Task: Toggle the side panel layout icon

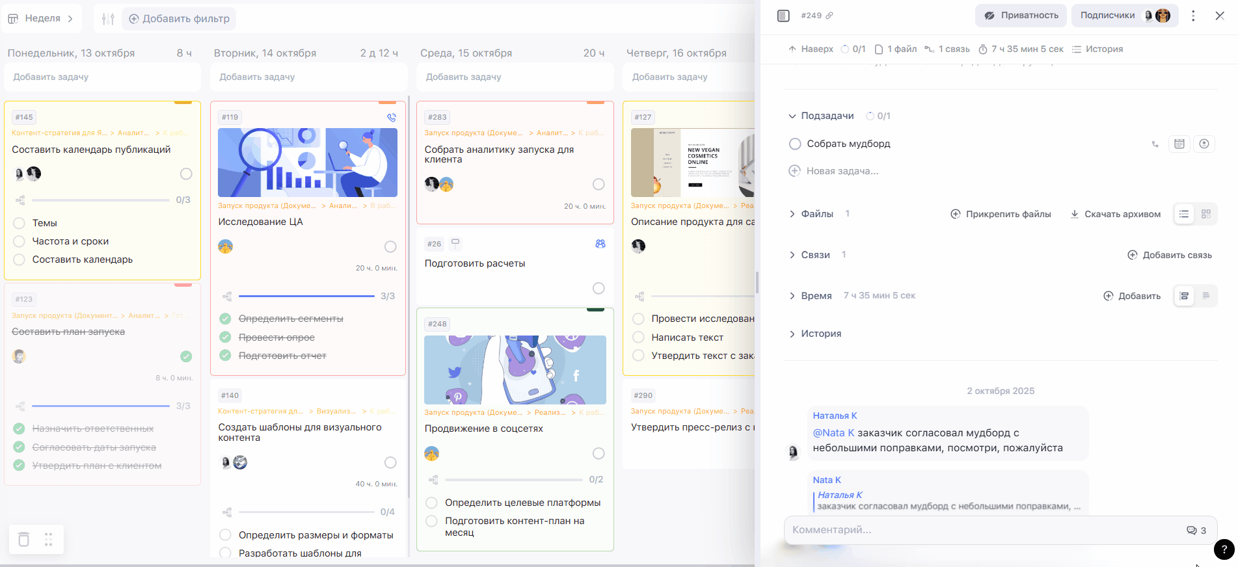Action: (x=783, y=16)
